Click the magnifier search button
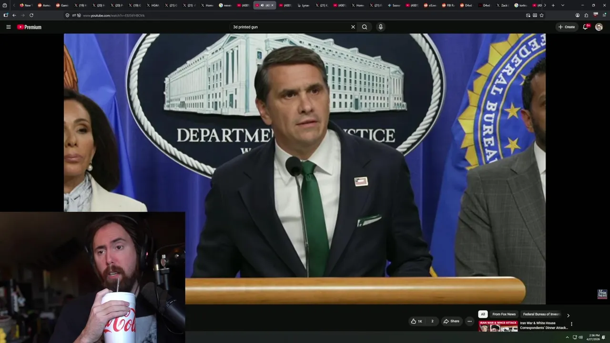Viewport: 610px width, 343px height. 365,27
